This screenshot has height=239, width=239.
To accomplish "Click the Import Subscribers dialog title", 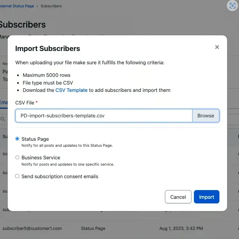I will point(48,49).
